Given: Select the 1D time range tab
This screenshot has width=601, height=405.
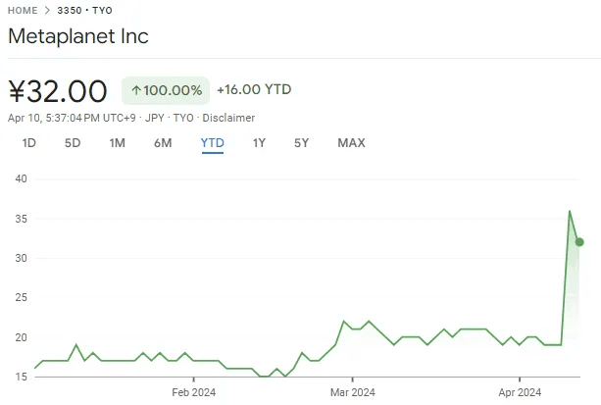Looking at the screenshot, I should (29, 143).
